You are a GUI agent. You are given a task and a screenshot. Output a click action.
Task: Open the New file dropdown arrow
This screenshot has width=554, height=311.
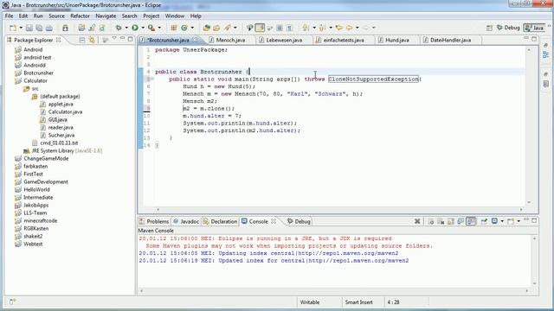pos(21,28)
